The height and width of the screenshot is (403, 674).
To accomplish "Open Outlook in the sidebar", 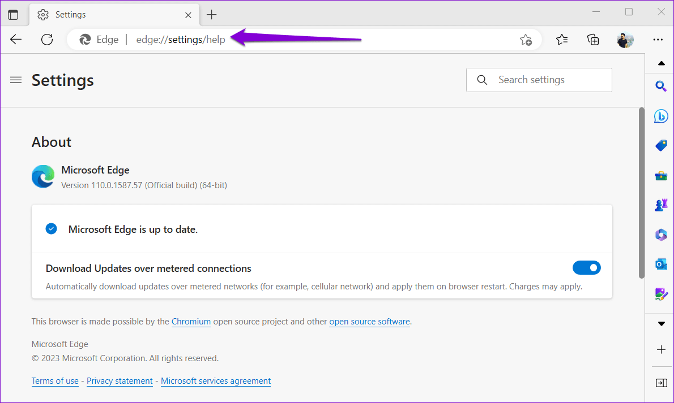I will (x=661, y=265).
